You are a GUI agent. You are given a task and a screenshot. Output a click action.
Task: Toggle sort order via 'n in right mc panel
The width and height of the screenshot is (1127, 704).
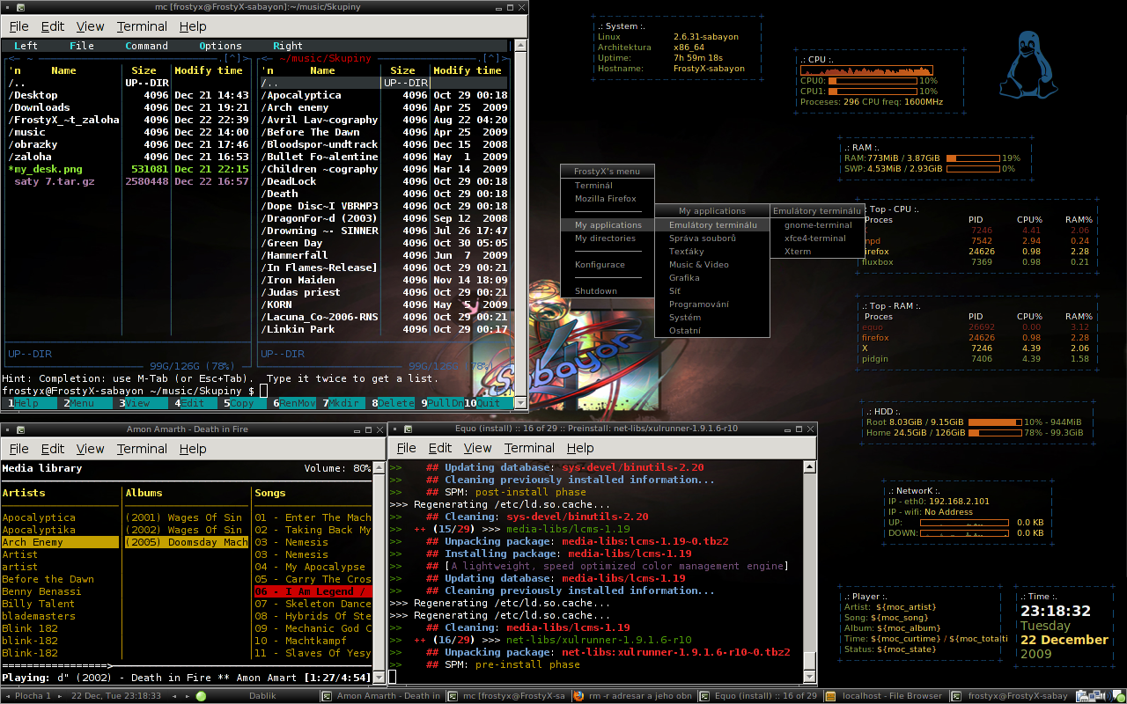click(x=269, y=70)
